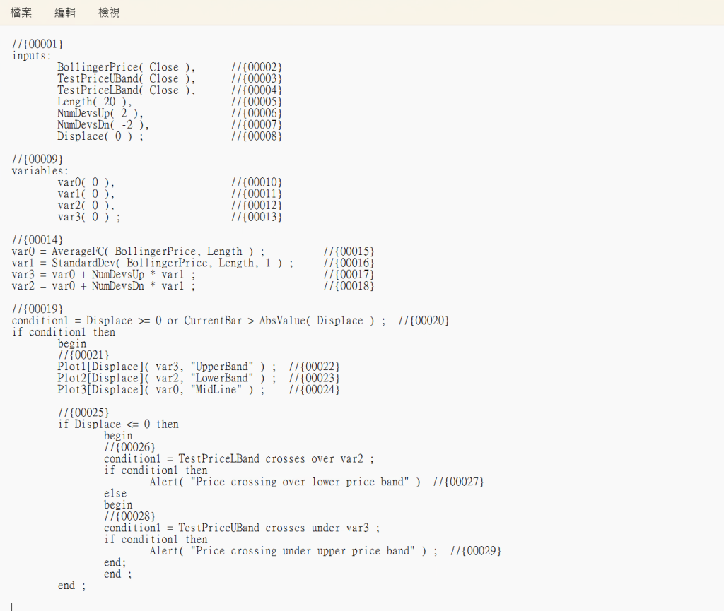Click the '//{00001}' comment at top
This screenshot has height=611, width=724.
coord(37,44)
